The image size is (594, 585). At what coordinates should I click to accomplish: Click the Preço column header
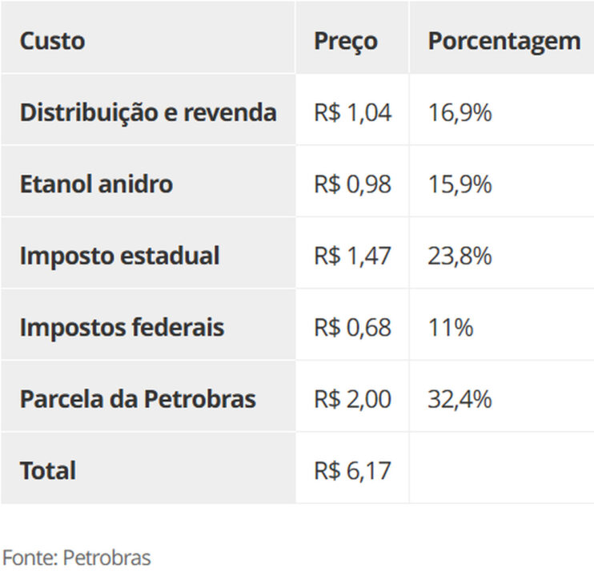(x=345, y=41)
